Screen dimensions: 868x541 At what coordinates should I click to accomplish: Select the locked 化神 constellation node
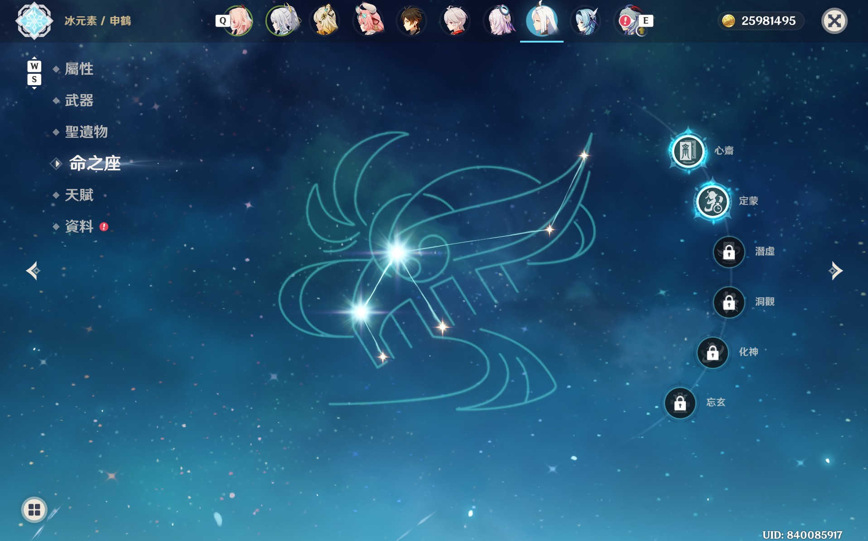point(713,352)
